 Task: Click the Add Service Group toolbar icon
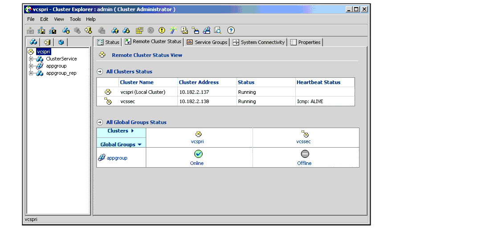(66, 31)
